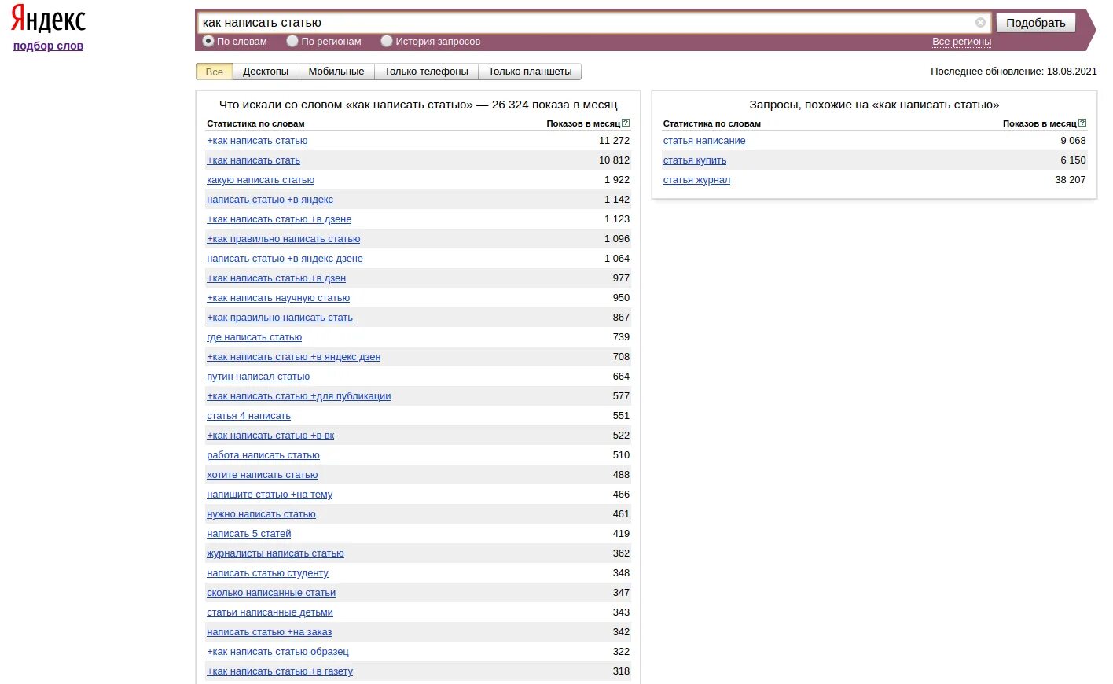Click the Яндекс logo
Screen dimensions: 1113x684
pos(48,19)
